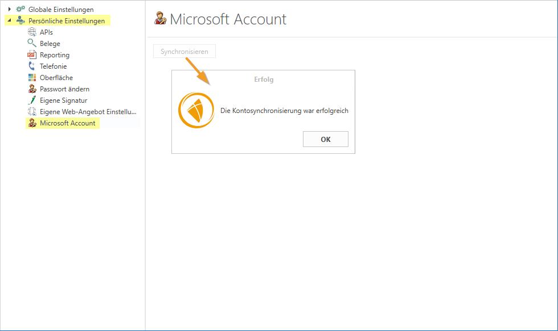Click the Kontosynchronisierung success message text
This screenshot has height=331, width=558.
[x=284, y=111]
